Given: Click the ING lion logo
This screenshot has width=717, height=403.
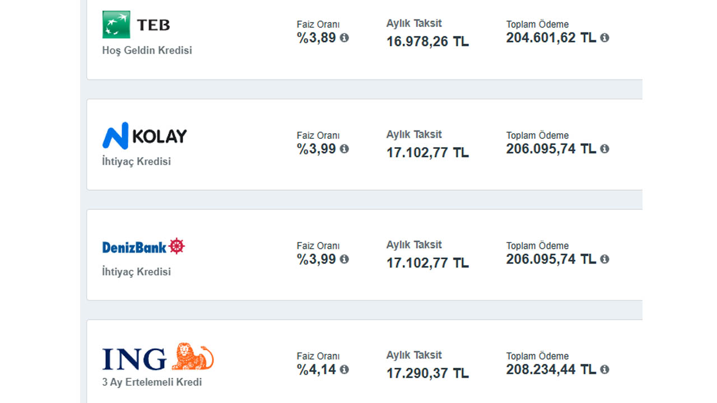Looking at the screenshot, I should tap(158, 357).
